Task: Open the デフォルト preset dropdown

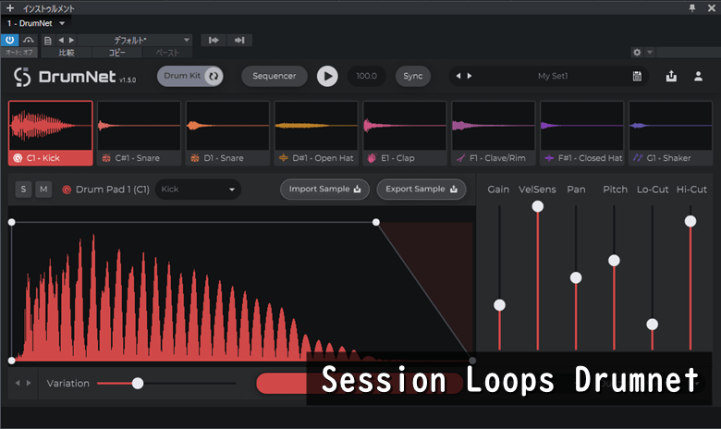Action: click(135, 40)
